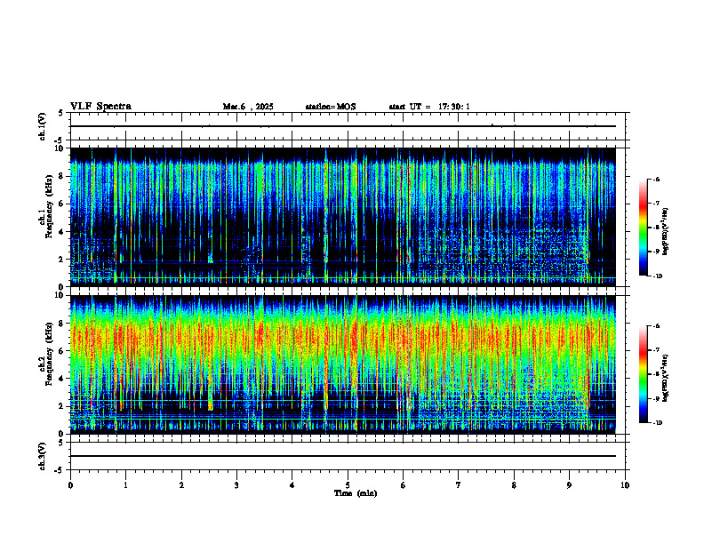The height and width of the screenshot is (544, 704).
Task: Click the "station=MOS" header label
Action: 331,107
